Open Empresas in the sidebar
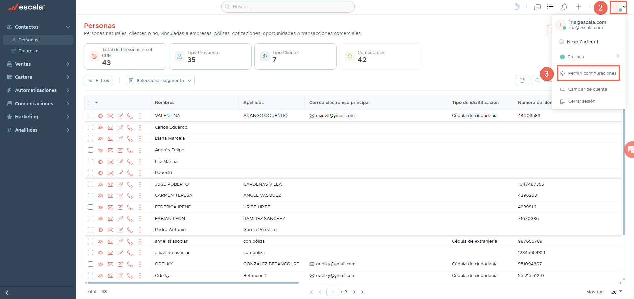This screenshot has height=299, width=634. coord(38,51)
